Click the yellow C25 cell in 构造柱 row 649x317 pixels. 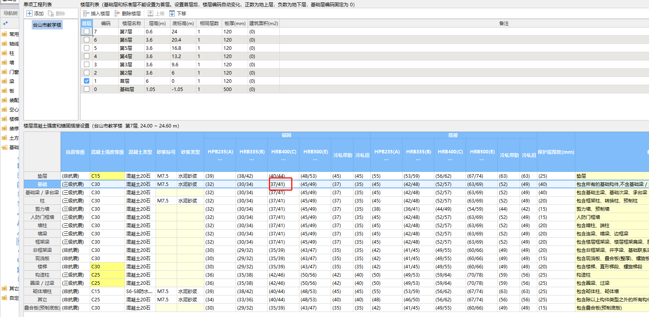point(107,275)
